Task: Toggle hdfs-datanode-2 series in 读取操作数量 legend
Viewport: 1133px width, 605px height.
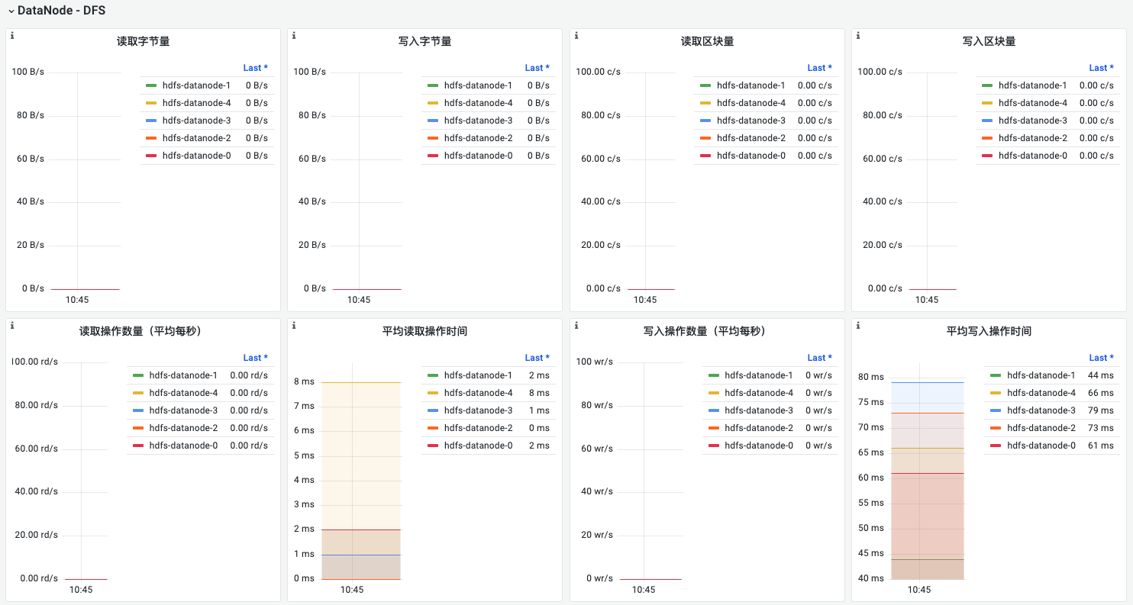Action: coord(183,428)
